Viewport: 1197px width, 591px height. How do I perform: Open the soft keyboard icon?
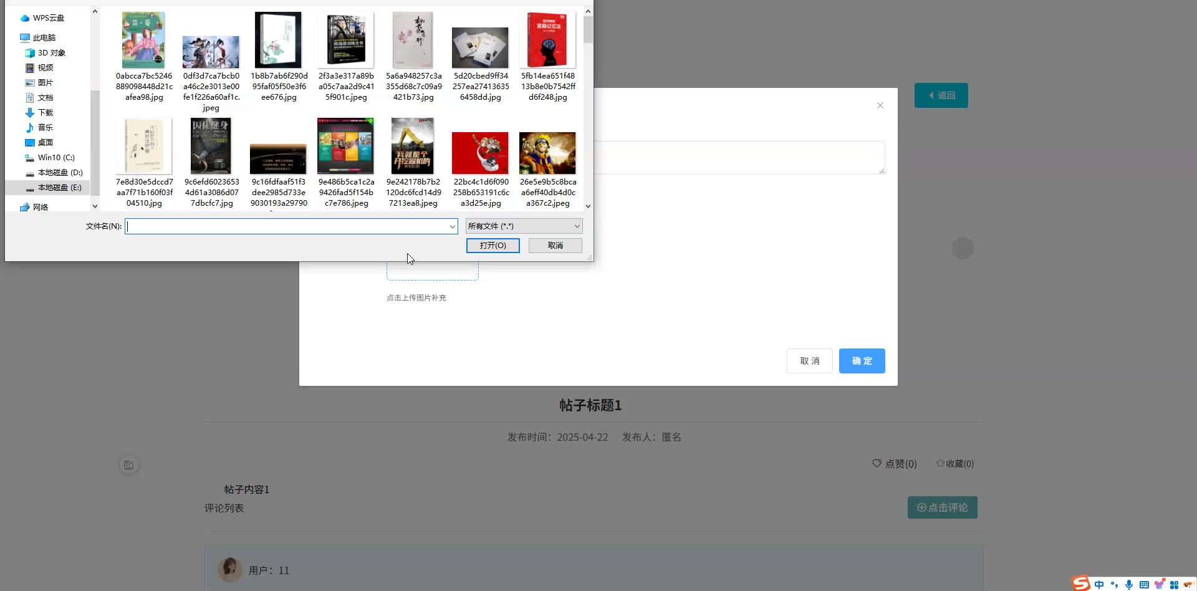[x=1144, y=585]
